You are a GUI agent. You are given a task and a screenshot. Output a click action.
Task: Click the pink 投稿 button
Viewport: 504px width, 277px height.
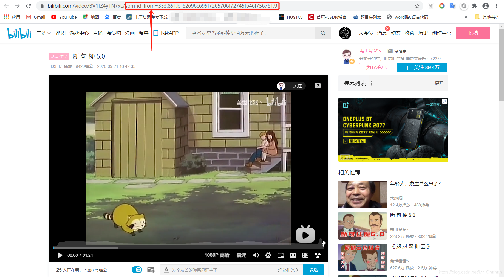pos(473,33)
